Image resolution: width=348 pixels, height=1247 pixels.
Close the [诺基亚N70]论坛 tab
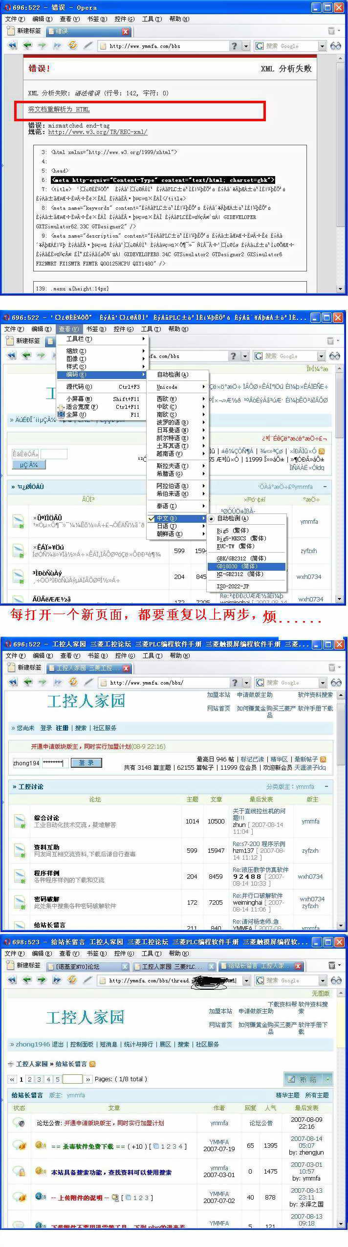[125, 966]
